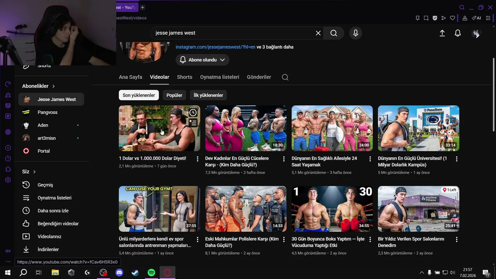The height and width of the screenshot is (279, 496).
Task: Open Opera GX snapshot tool icon
Action: click(x=426, y=18)
